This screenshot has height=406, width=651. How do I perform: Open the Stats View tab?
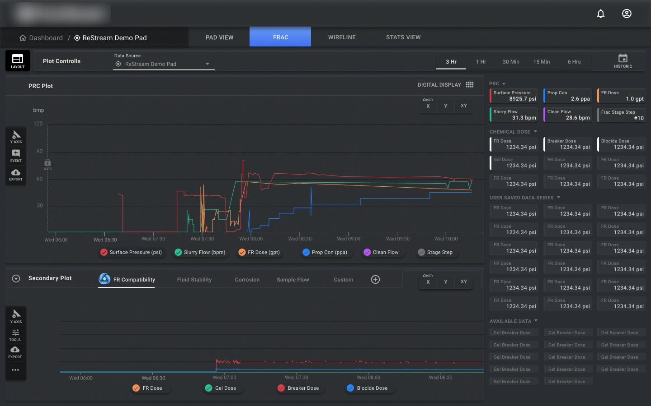403,37
